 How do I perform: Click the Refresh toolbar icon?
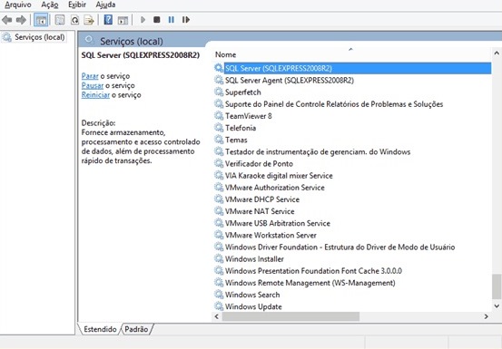(74, 20)
